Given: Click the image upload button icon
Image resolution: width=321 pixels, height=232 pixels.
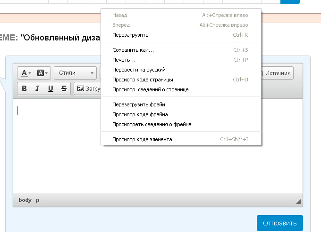Looking at the screenshot, I should pyautogui.click(x=81, y=88).
